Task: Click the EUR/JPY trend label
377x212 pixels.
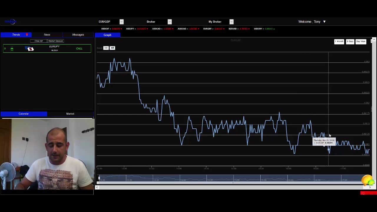Action: pyautogui.click(x=54, y=47)
